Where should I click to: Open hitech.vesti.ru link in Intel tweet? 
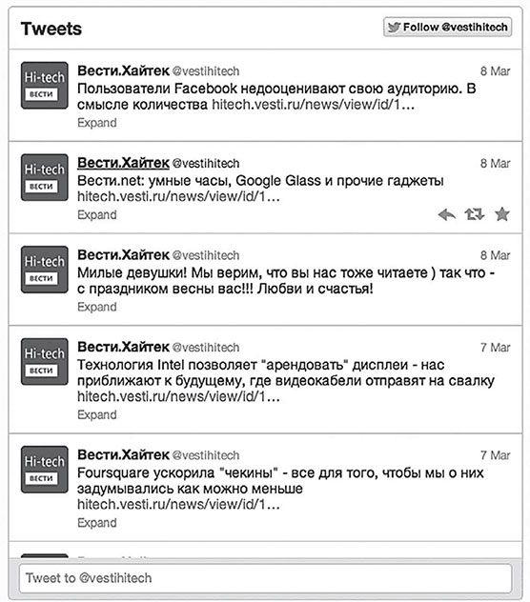click(x=178, y=396)
